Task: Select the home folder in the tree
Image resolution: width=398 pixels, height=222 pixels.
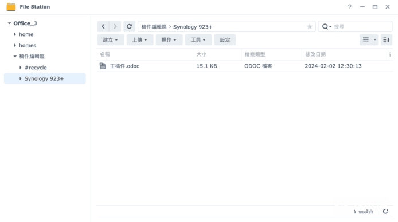Action: [26, 34]
